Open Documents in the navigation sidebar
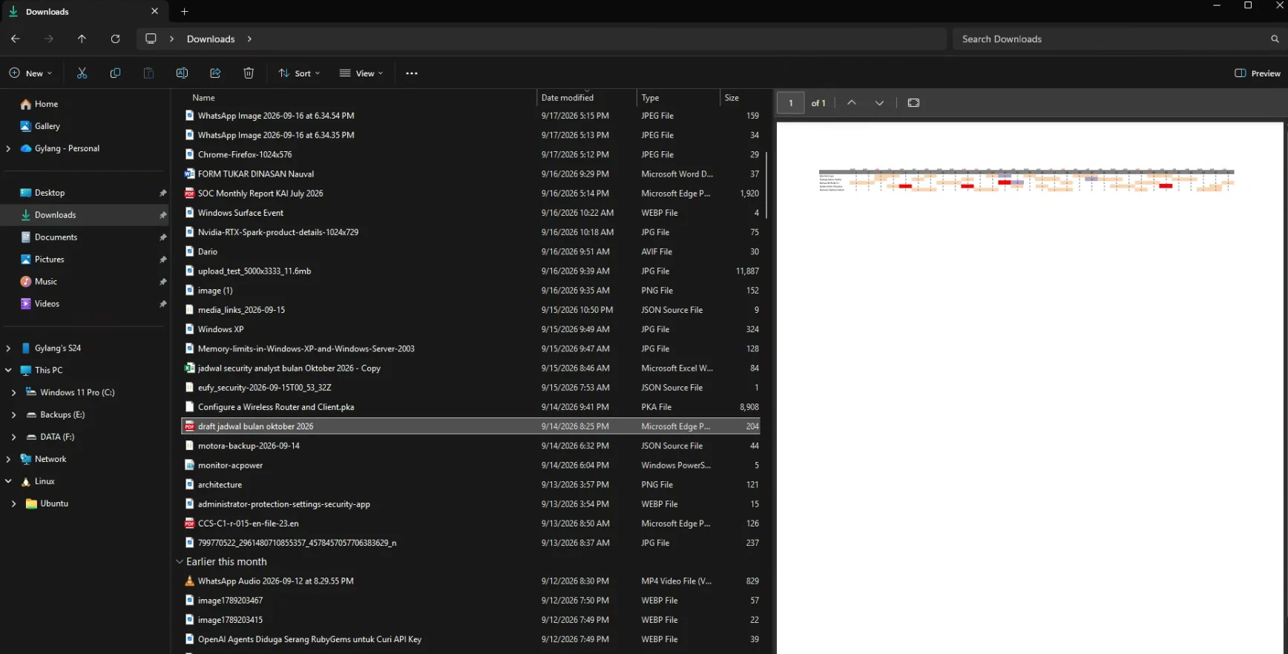1288x654 pixels. 56,237
